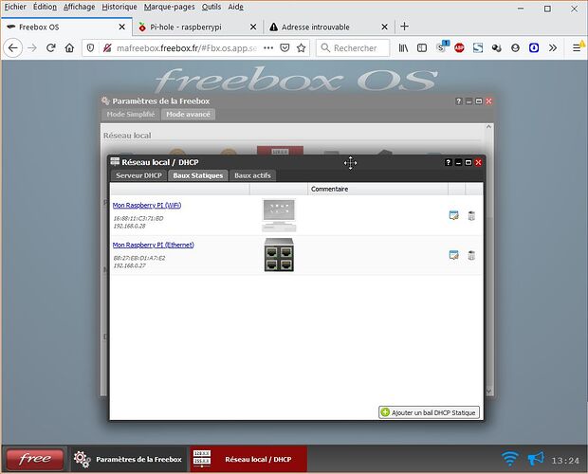Open help for Réseau local / DHCP window
This screenshot has height=474, width=588.
(x=449, y=162)
